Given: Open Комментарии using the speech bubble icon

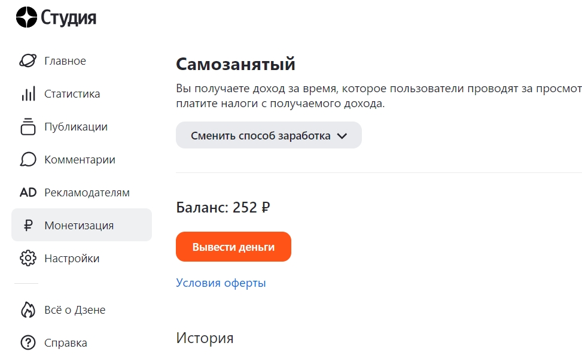Looking at the screenshot, I should pyautogui.click(x=28, y=159).
